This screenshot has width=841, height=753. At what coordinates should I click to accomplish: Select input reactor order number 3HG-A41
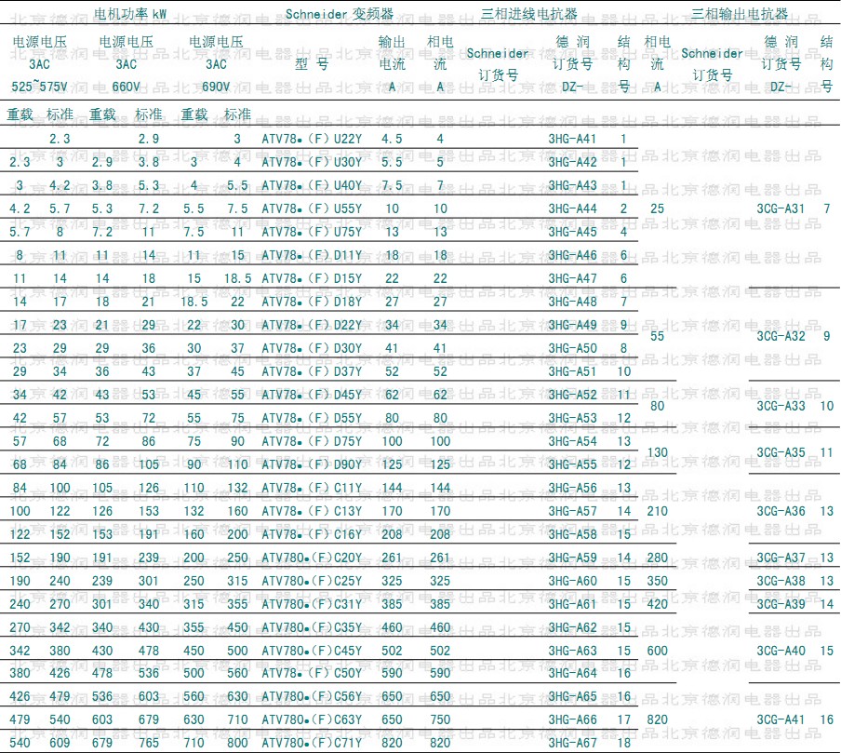click(572, 139)
